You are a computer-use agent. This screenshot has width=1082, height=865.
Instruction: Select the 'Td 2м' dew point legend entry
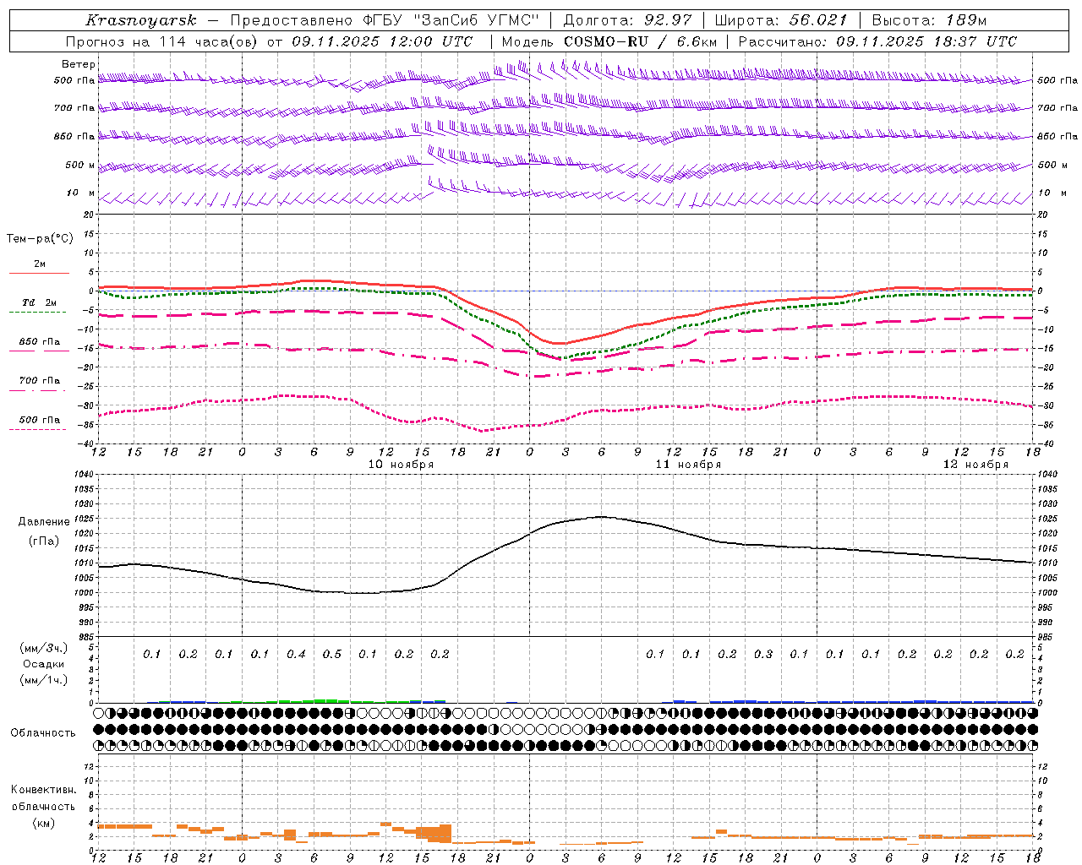tap(40, 302)
